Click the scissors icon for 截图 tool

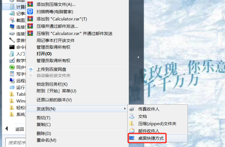coord(12,20)
